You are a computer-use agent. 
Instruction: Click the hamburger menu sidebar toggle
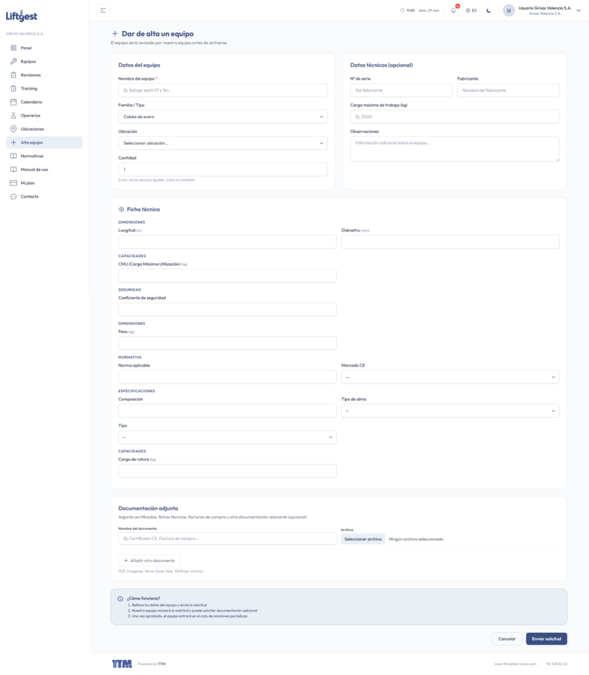coord(103,11)
